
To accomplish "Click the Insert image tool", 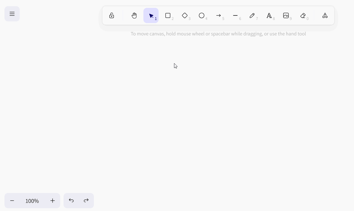I will 286,15.
